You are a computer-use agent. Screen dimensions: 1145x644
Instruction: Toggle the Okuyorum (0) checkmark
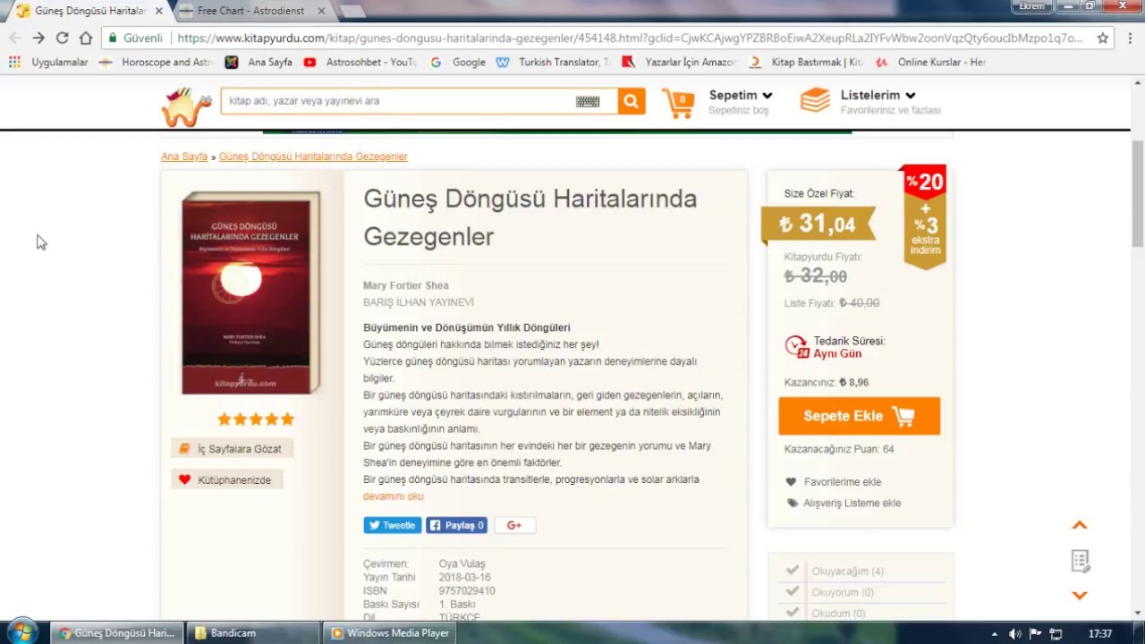[792, 591]
